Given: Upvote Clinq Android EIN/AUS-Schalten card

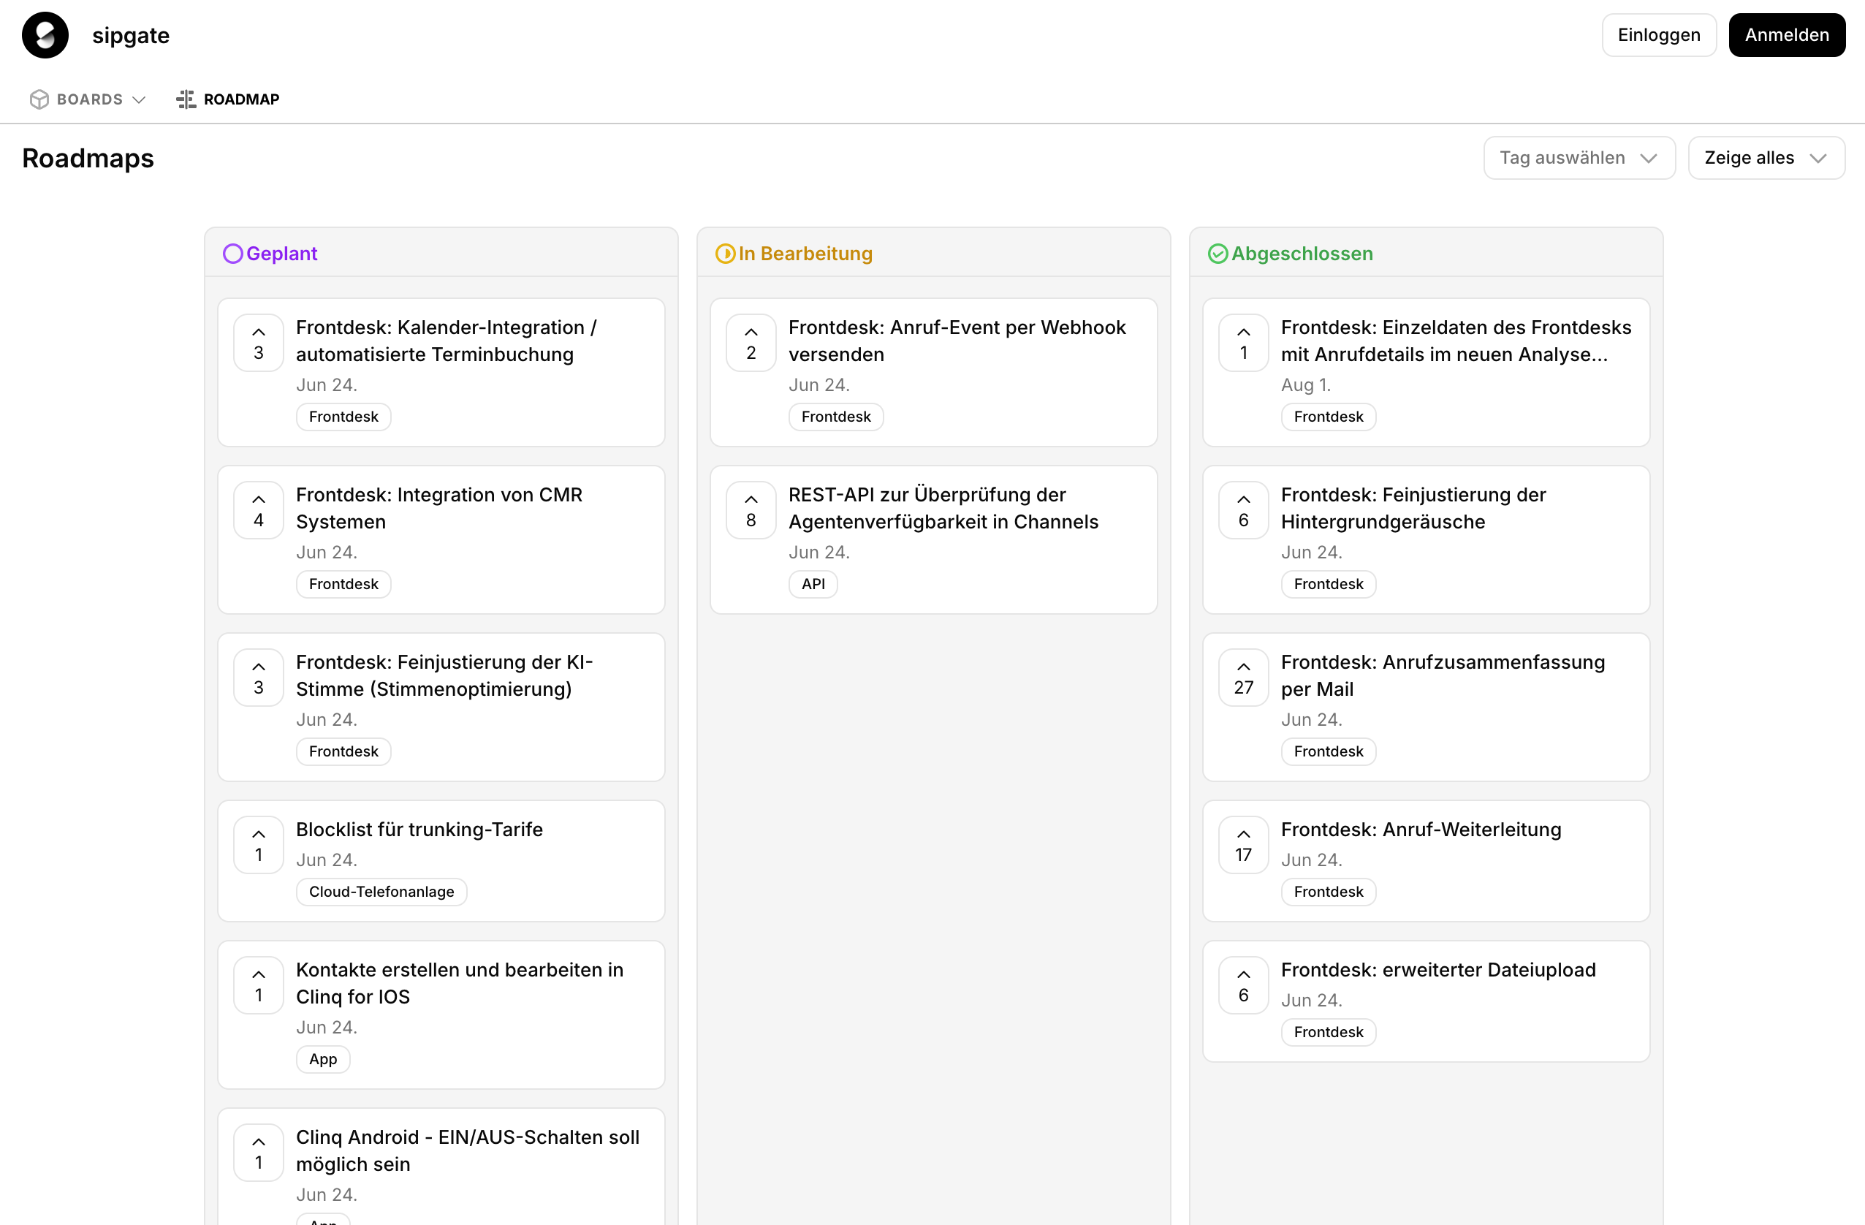Looking at the screenshot, I should pos(259,1153).
